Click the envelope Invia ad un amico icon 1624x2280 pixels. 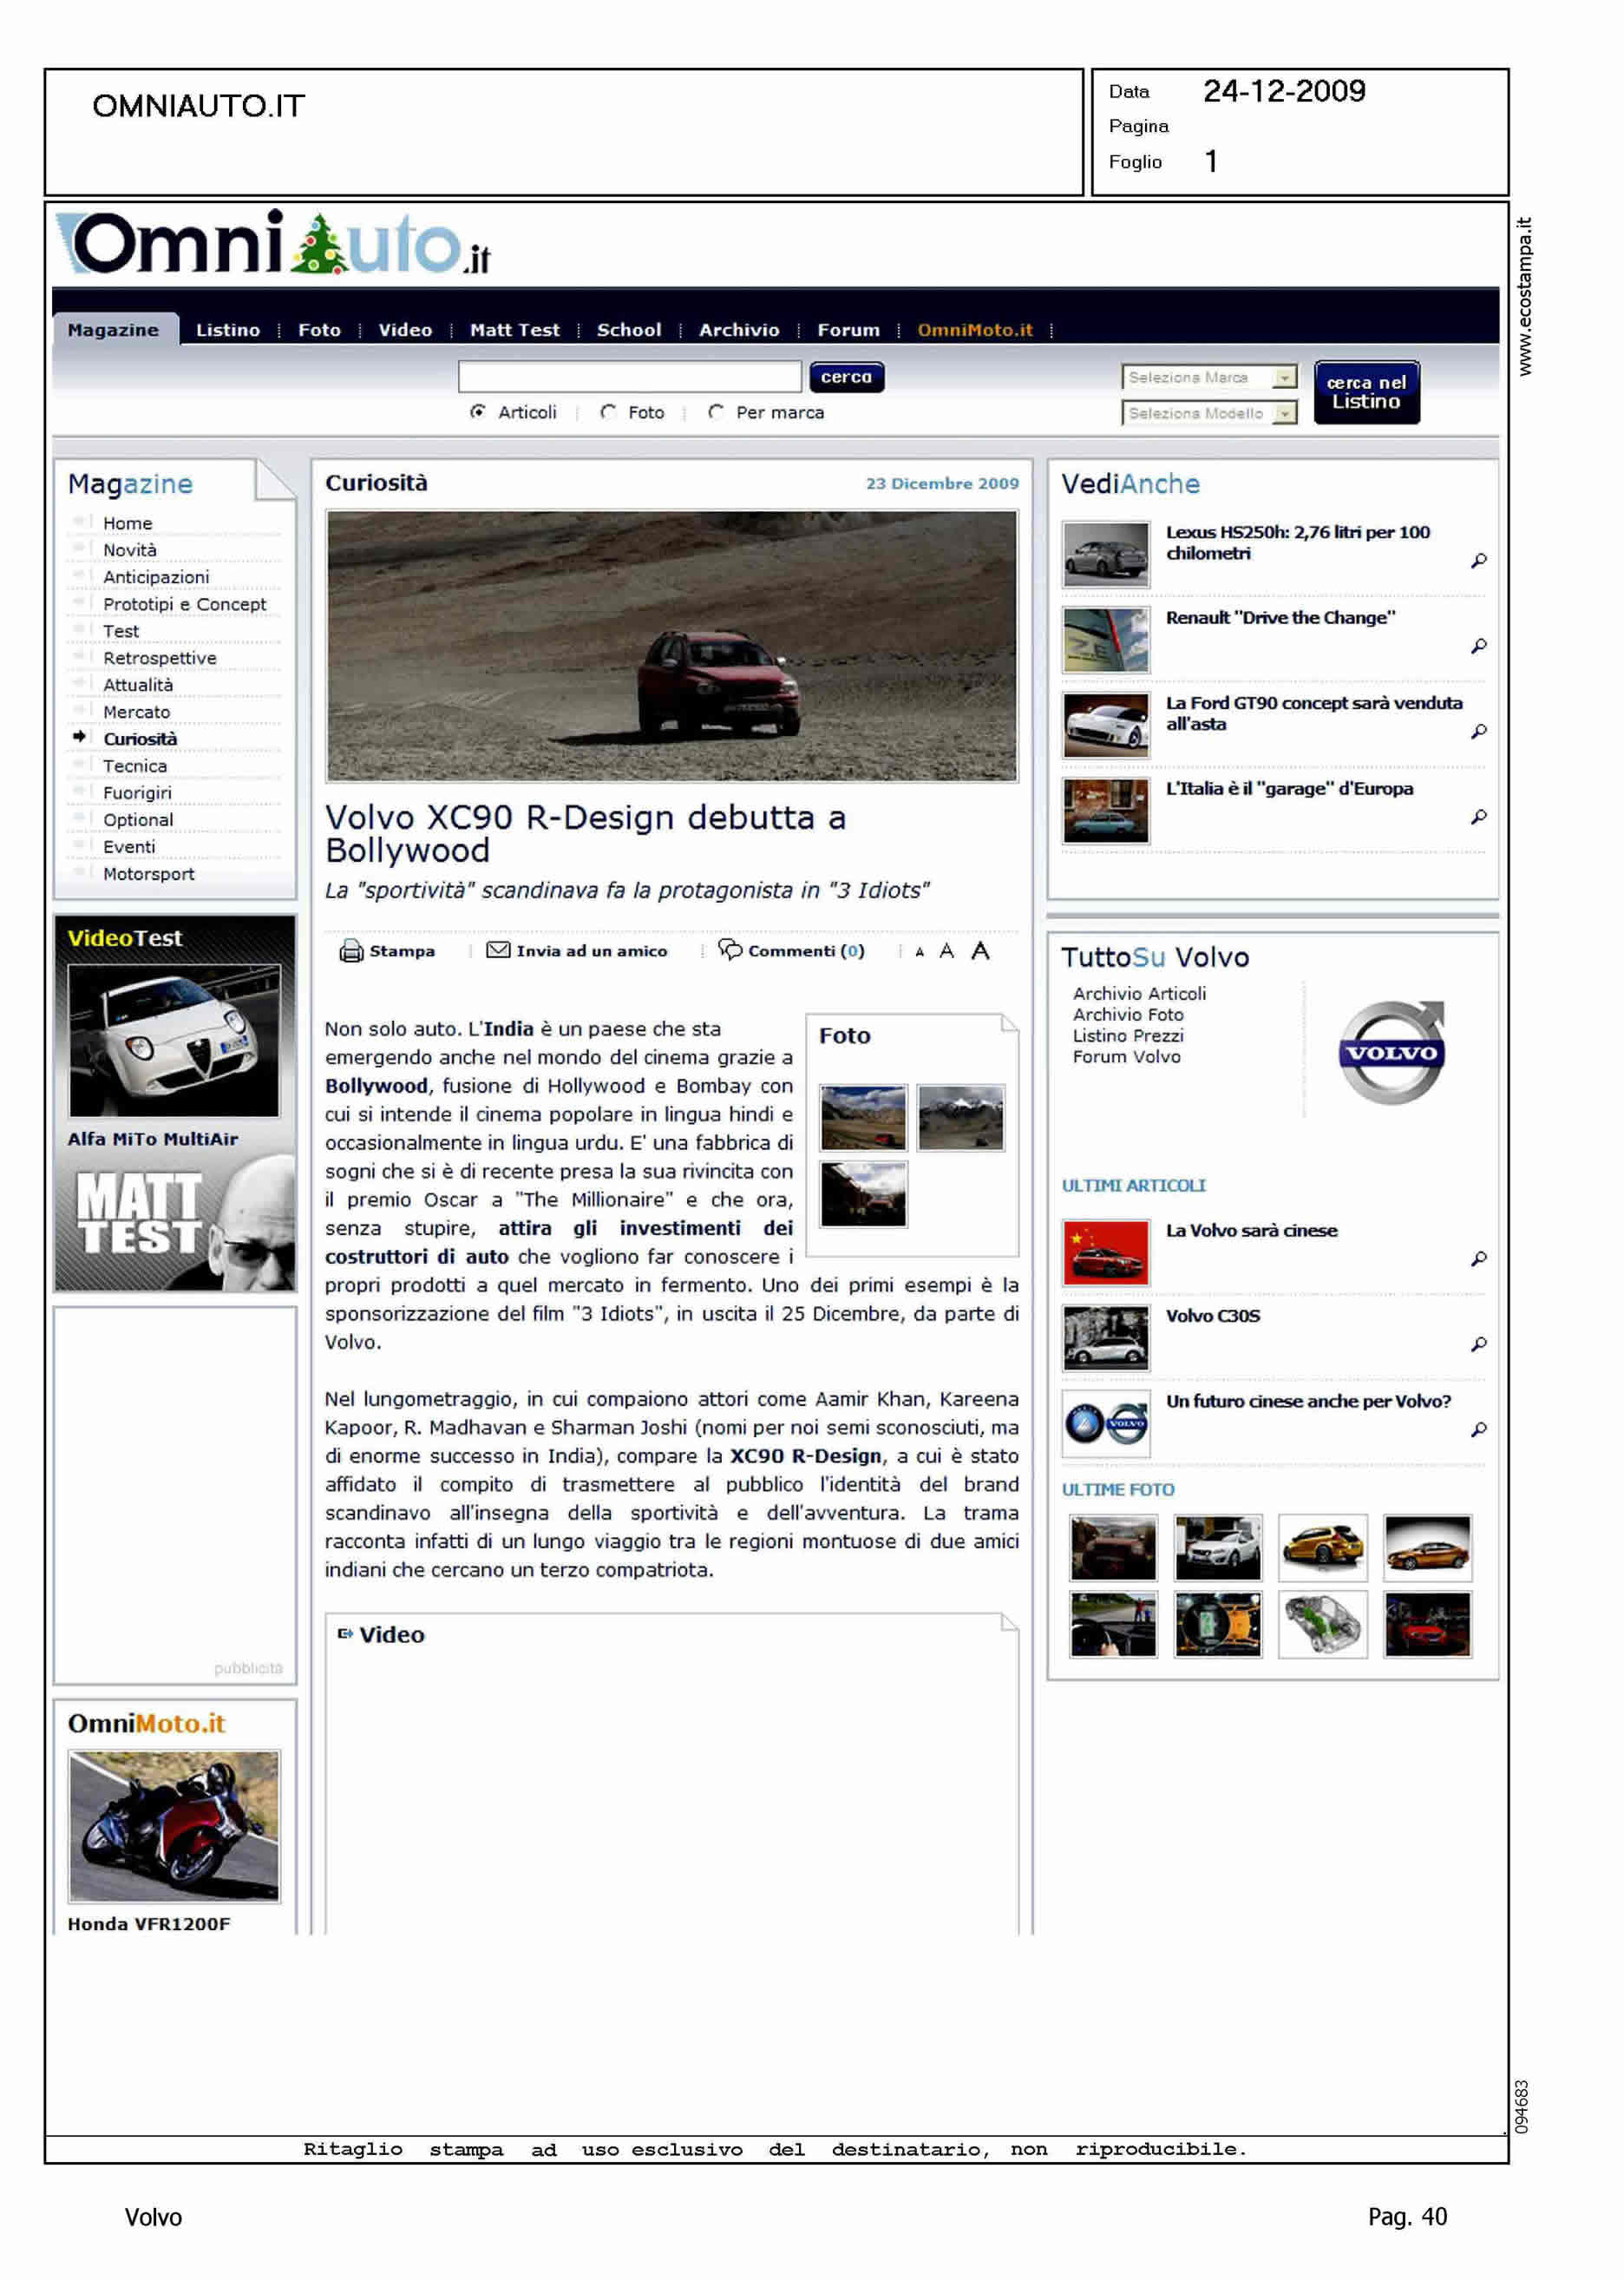(497, 949)
